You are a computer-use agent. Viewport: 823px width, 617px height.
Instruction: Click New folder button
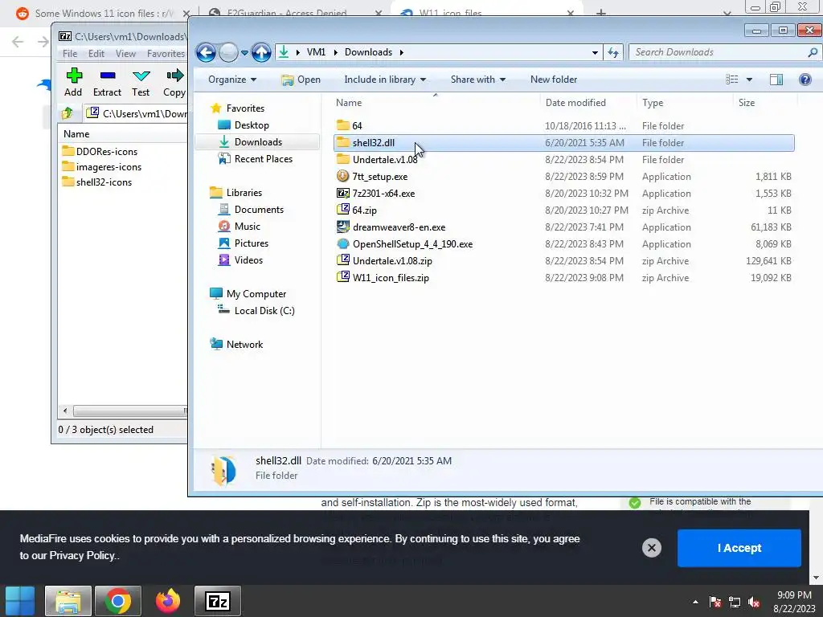(554, 80)
